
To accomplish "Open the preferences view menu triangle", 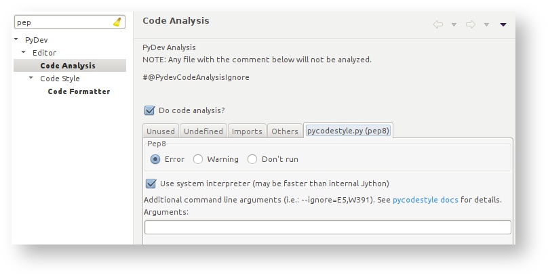I will 503,25.
